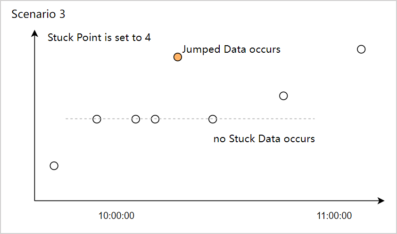Click the origin corner of the axes
397x234 pixels.
(34, 201)
